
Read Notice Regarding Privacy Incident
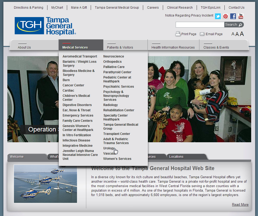[189, 15]
